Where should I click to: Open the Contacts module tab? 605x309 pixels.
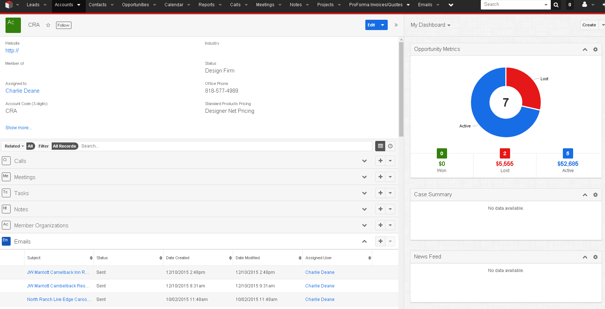click(97, 5)
